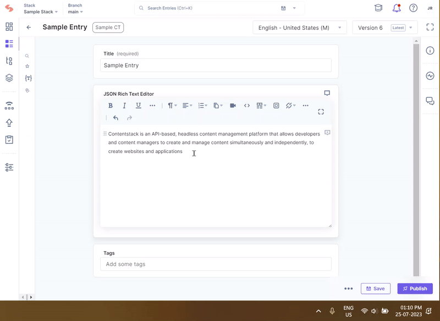Click the Contentstack logo
This screenshot has height=321, width=440.
(9, 8)
